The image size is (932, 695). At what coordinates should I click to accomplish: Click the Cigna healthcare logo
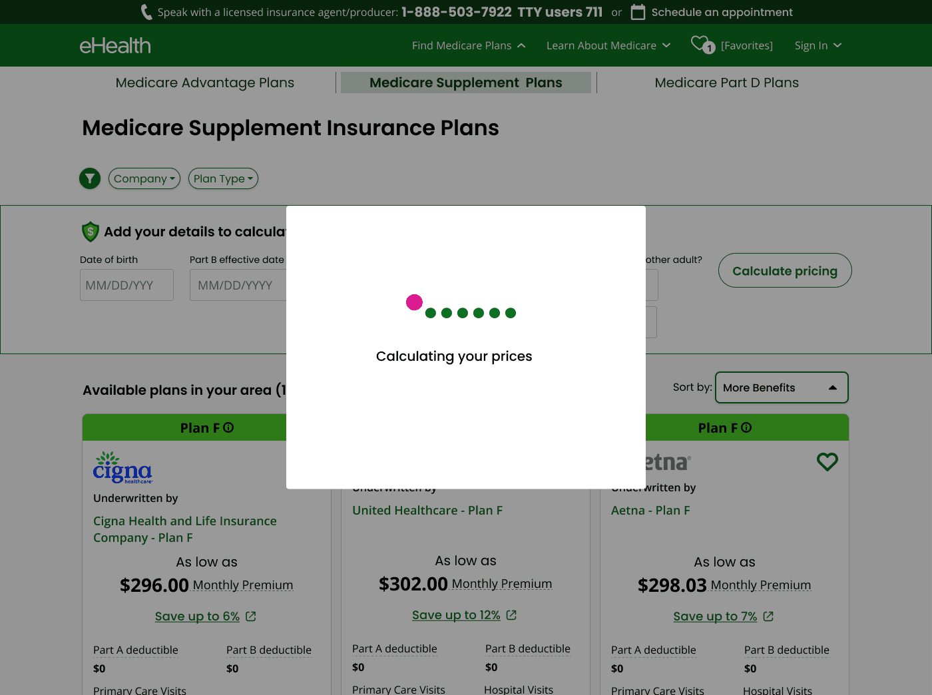click(x=123, y=467)
